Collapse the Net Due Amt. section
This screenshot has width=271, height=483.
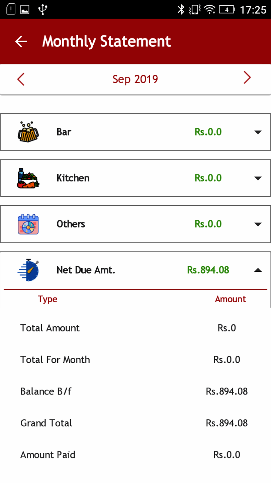258,270
